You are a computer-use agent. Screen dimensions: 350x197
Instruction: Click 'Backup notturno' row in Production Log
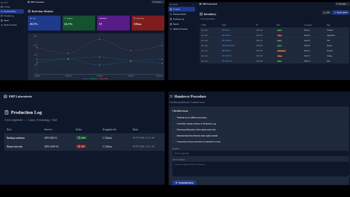[x=84, y=138]
